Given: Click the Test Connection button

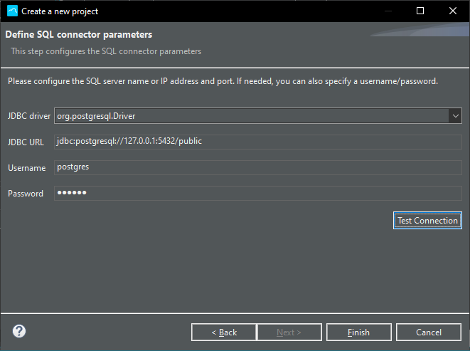Looking at the screenshot, I should (x=427, y=221).
